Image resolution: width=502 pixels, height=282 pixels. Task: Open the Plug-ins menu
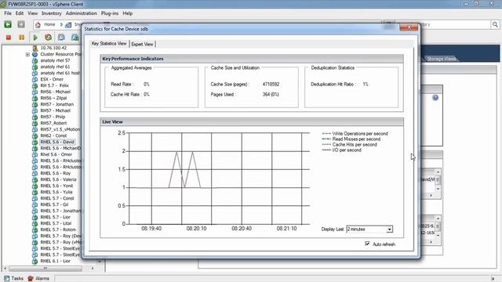pyautogui.click(x=110, y=13)
